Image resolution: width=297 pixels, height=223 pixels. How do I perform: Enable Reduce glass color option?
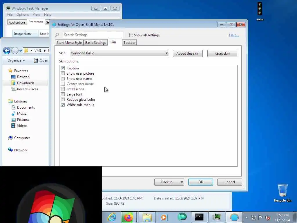[x=63, y=99]
